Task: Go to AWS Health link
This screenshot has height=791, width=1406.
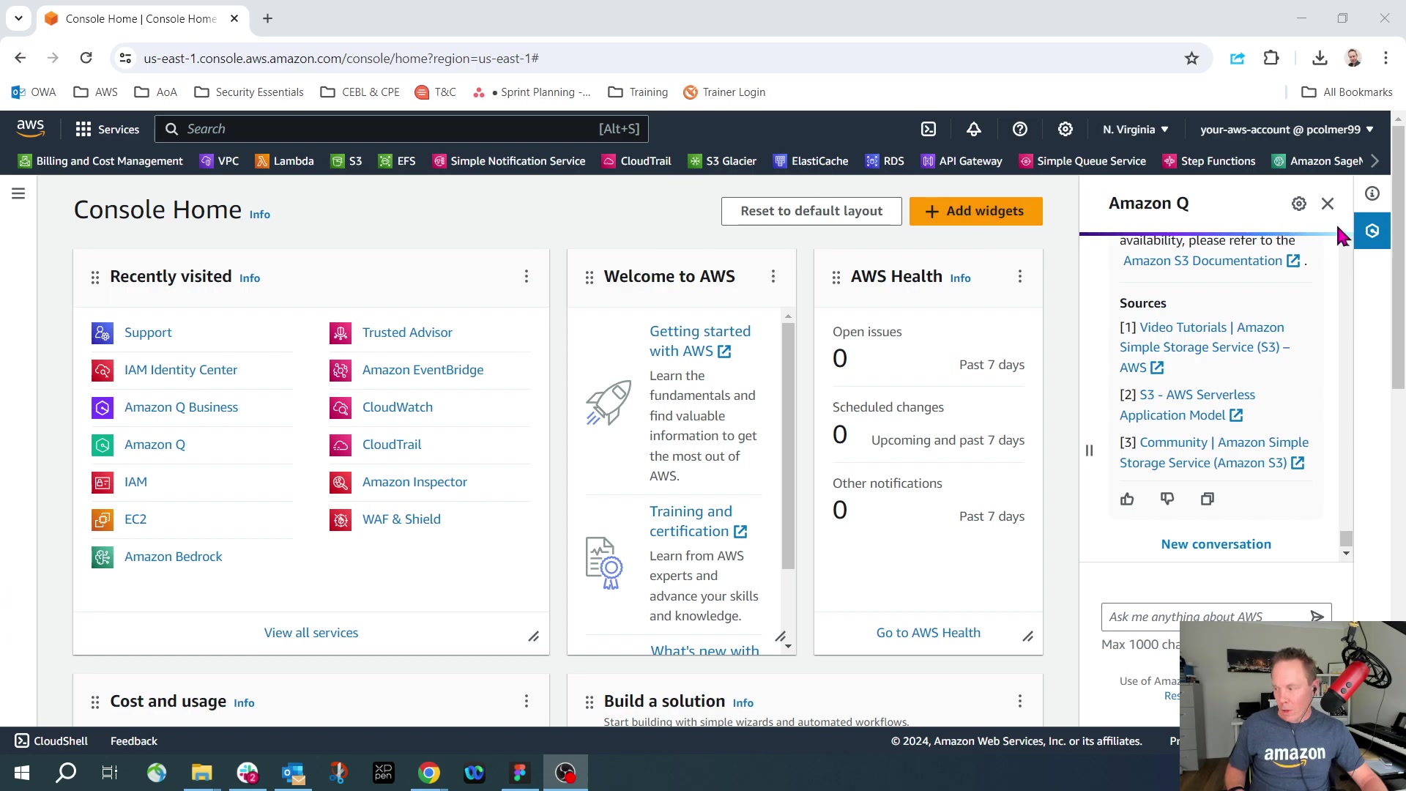Action: tap(928, 633)
